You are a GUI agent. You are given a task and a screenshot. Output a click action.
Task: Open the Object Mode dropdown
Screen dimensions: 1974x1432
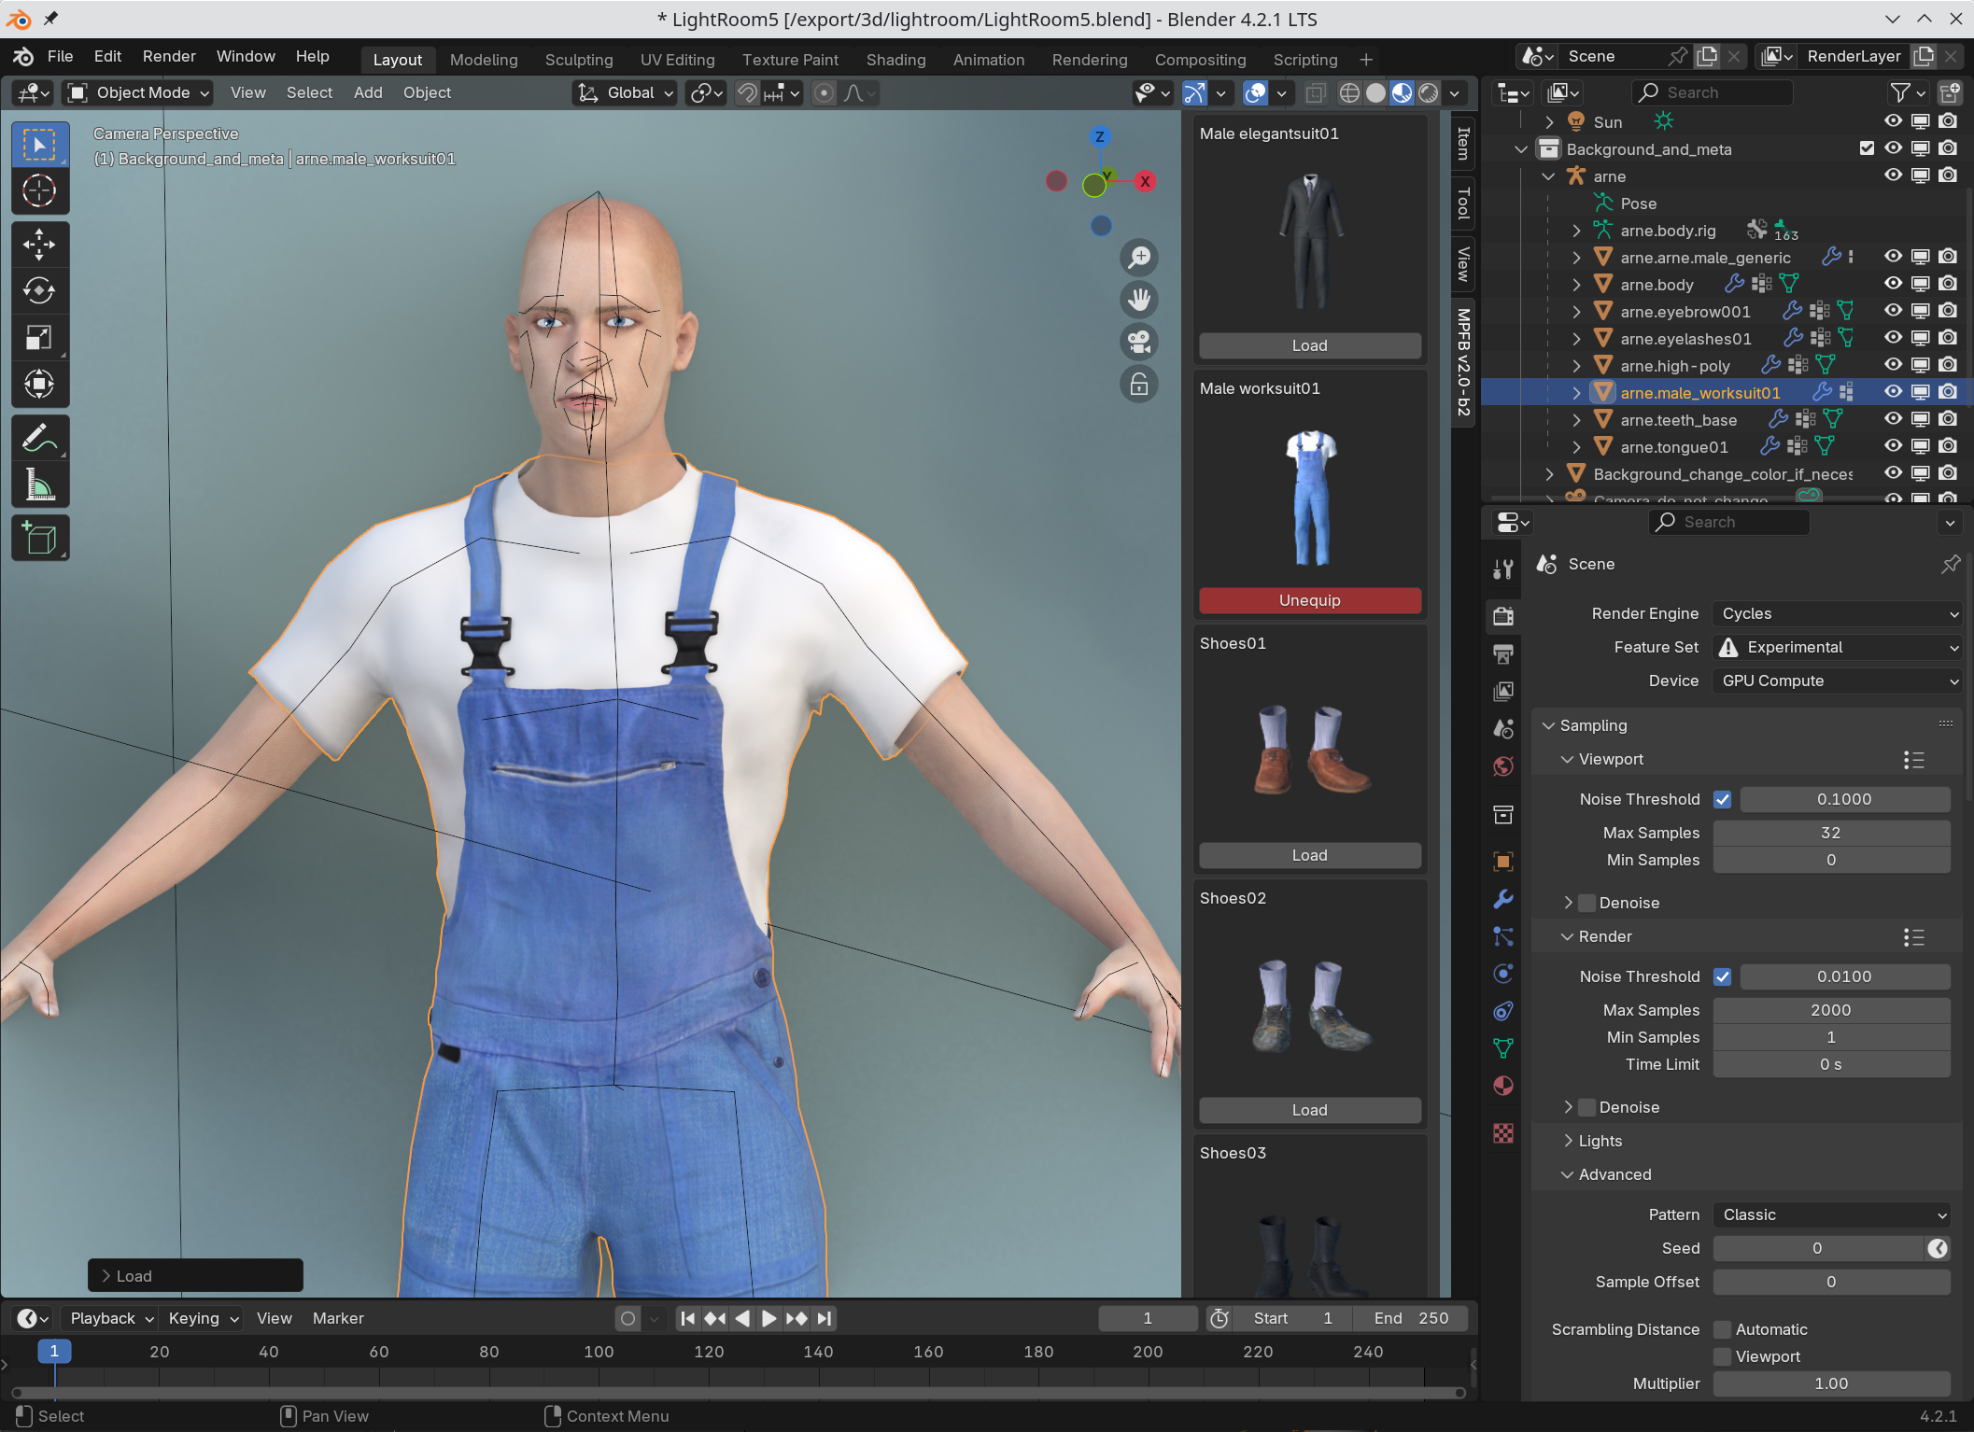point(138,92)
